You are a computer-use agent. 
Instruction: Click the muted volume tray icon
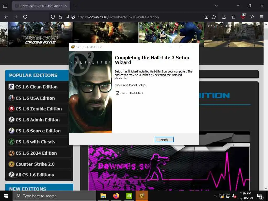(234, 196)
